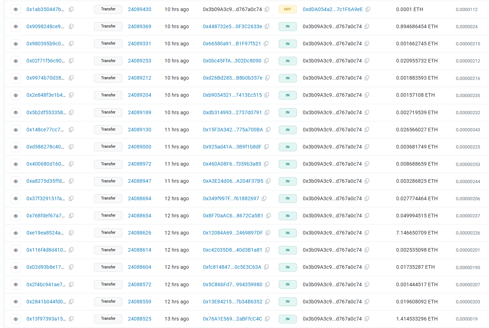Copy recipient address 0xdDA054a2...7c1F6A9eE
The image size is (489, 328).
point(368,9)
